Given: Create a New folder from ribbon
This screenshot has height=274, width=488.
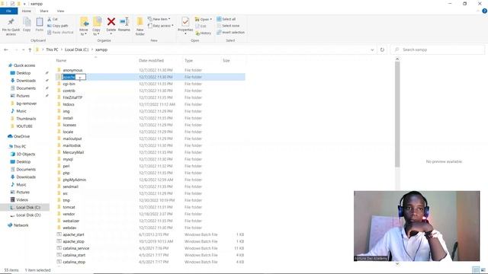Looking at the screenshot, I should (140, 26).
